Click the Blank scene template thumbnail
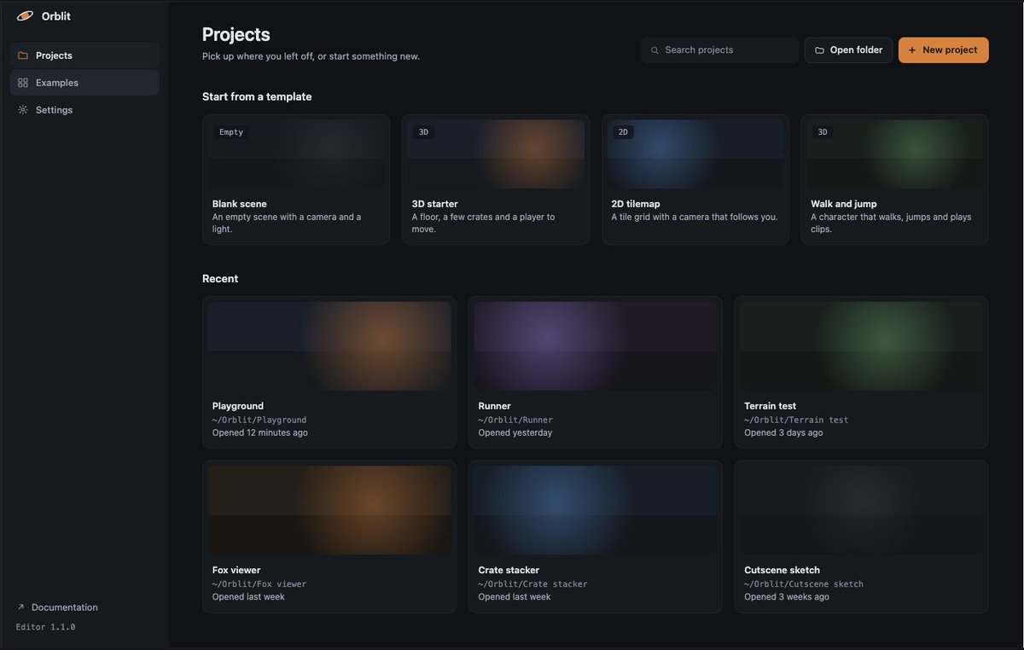 pyautogui.click(x=296, y=154)
